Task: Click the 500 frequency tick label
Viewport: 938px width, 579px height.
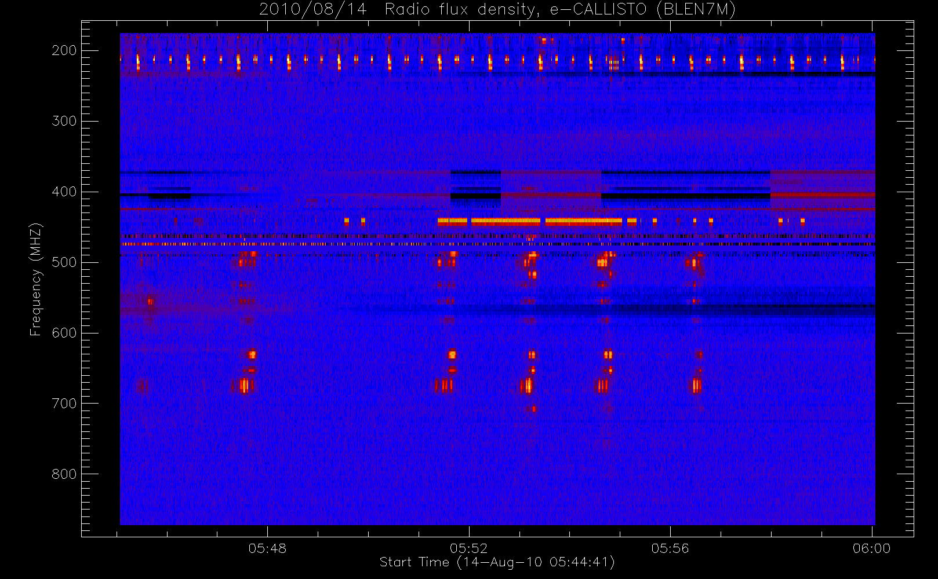Action: tap(64, 262)
